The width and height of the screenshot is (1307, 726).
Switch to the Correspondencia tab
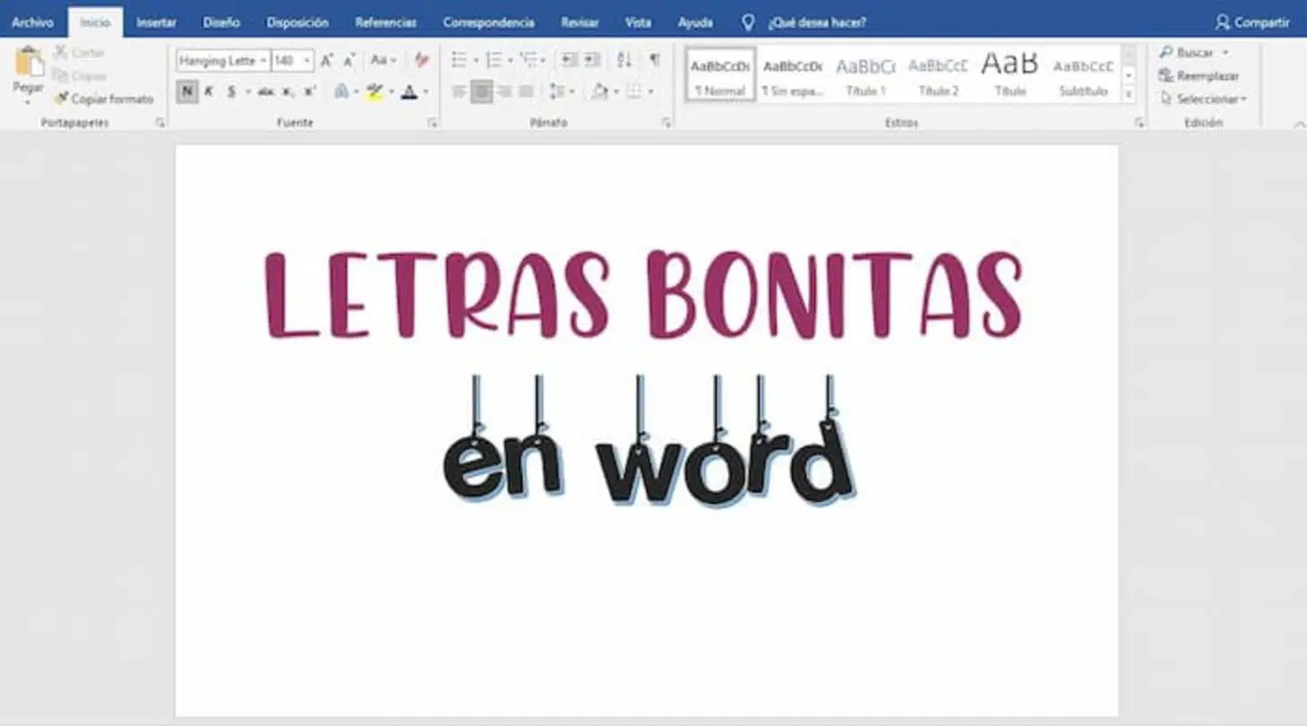coord(489,22)
